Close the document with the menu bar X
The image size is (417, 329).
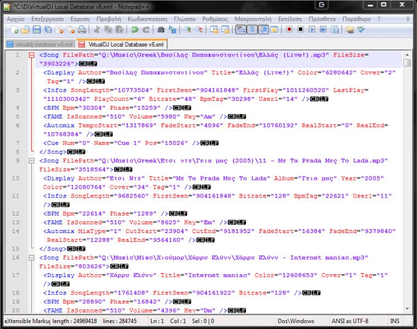(408, 19)
